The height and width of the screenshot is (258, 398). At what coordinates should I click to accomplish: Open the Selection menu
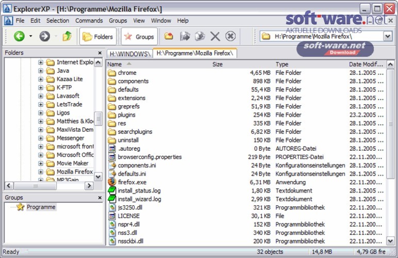pyautogui.click(x=58, y=21)
